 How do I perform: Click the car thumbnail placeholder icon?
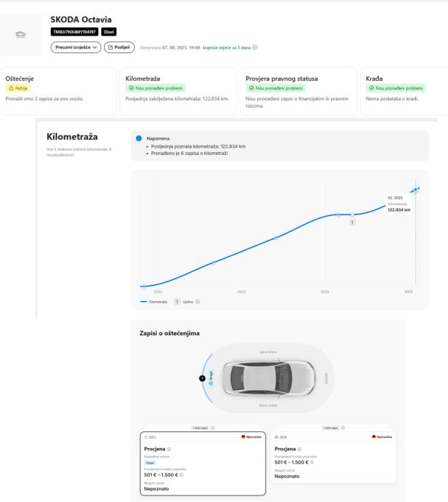tap(20, 33)
